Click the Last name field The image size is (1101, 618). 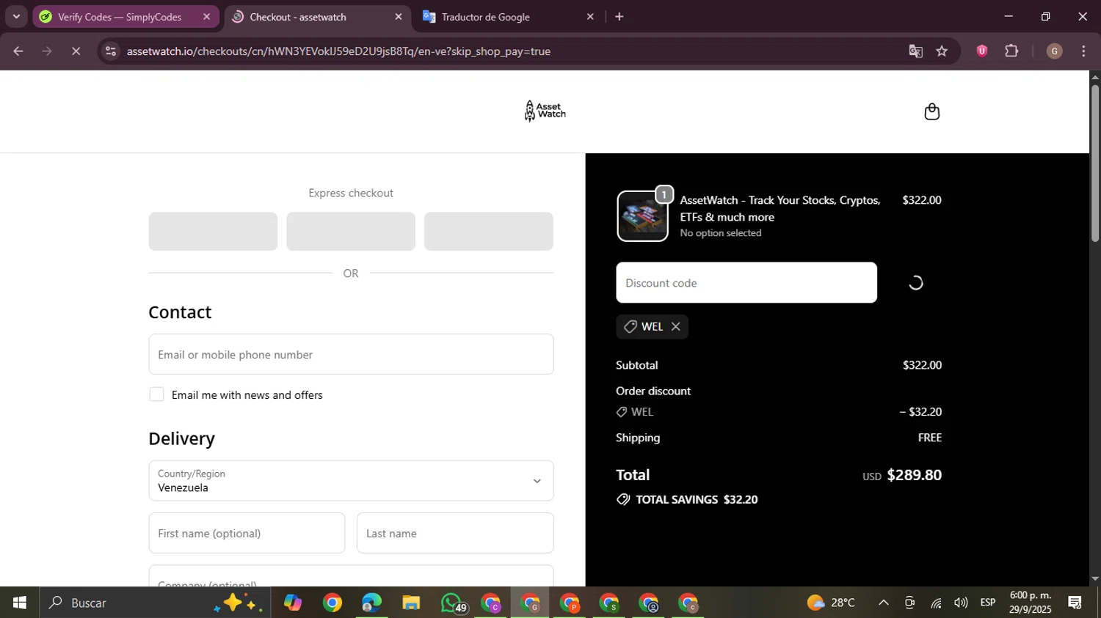click(x=455, y=533)
